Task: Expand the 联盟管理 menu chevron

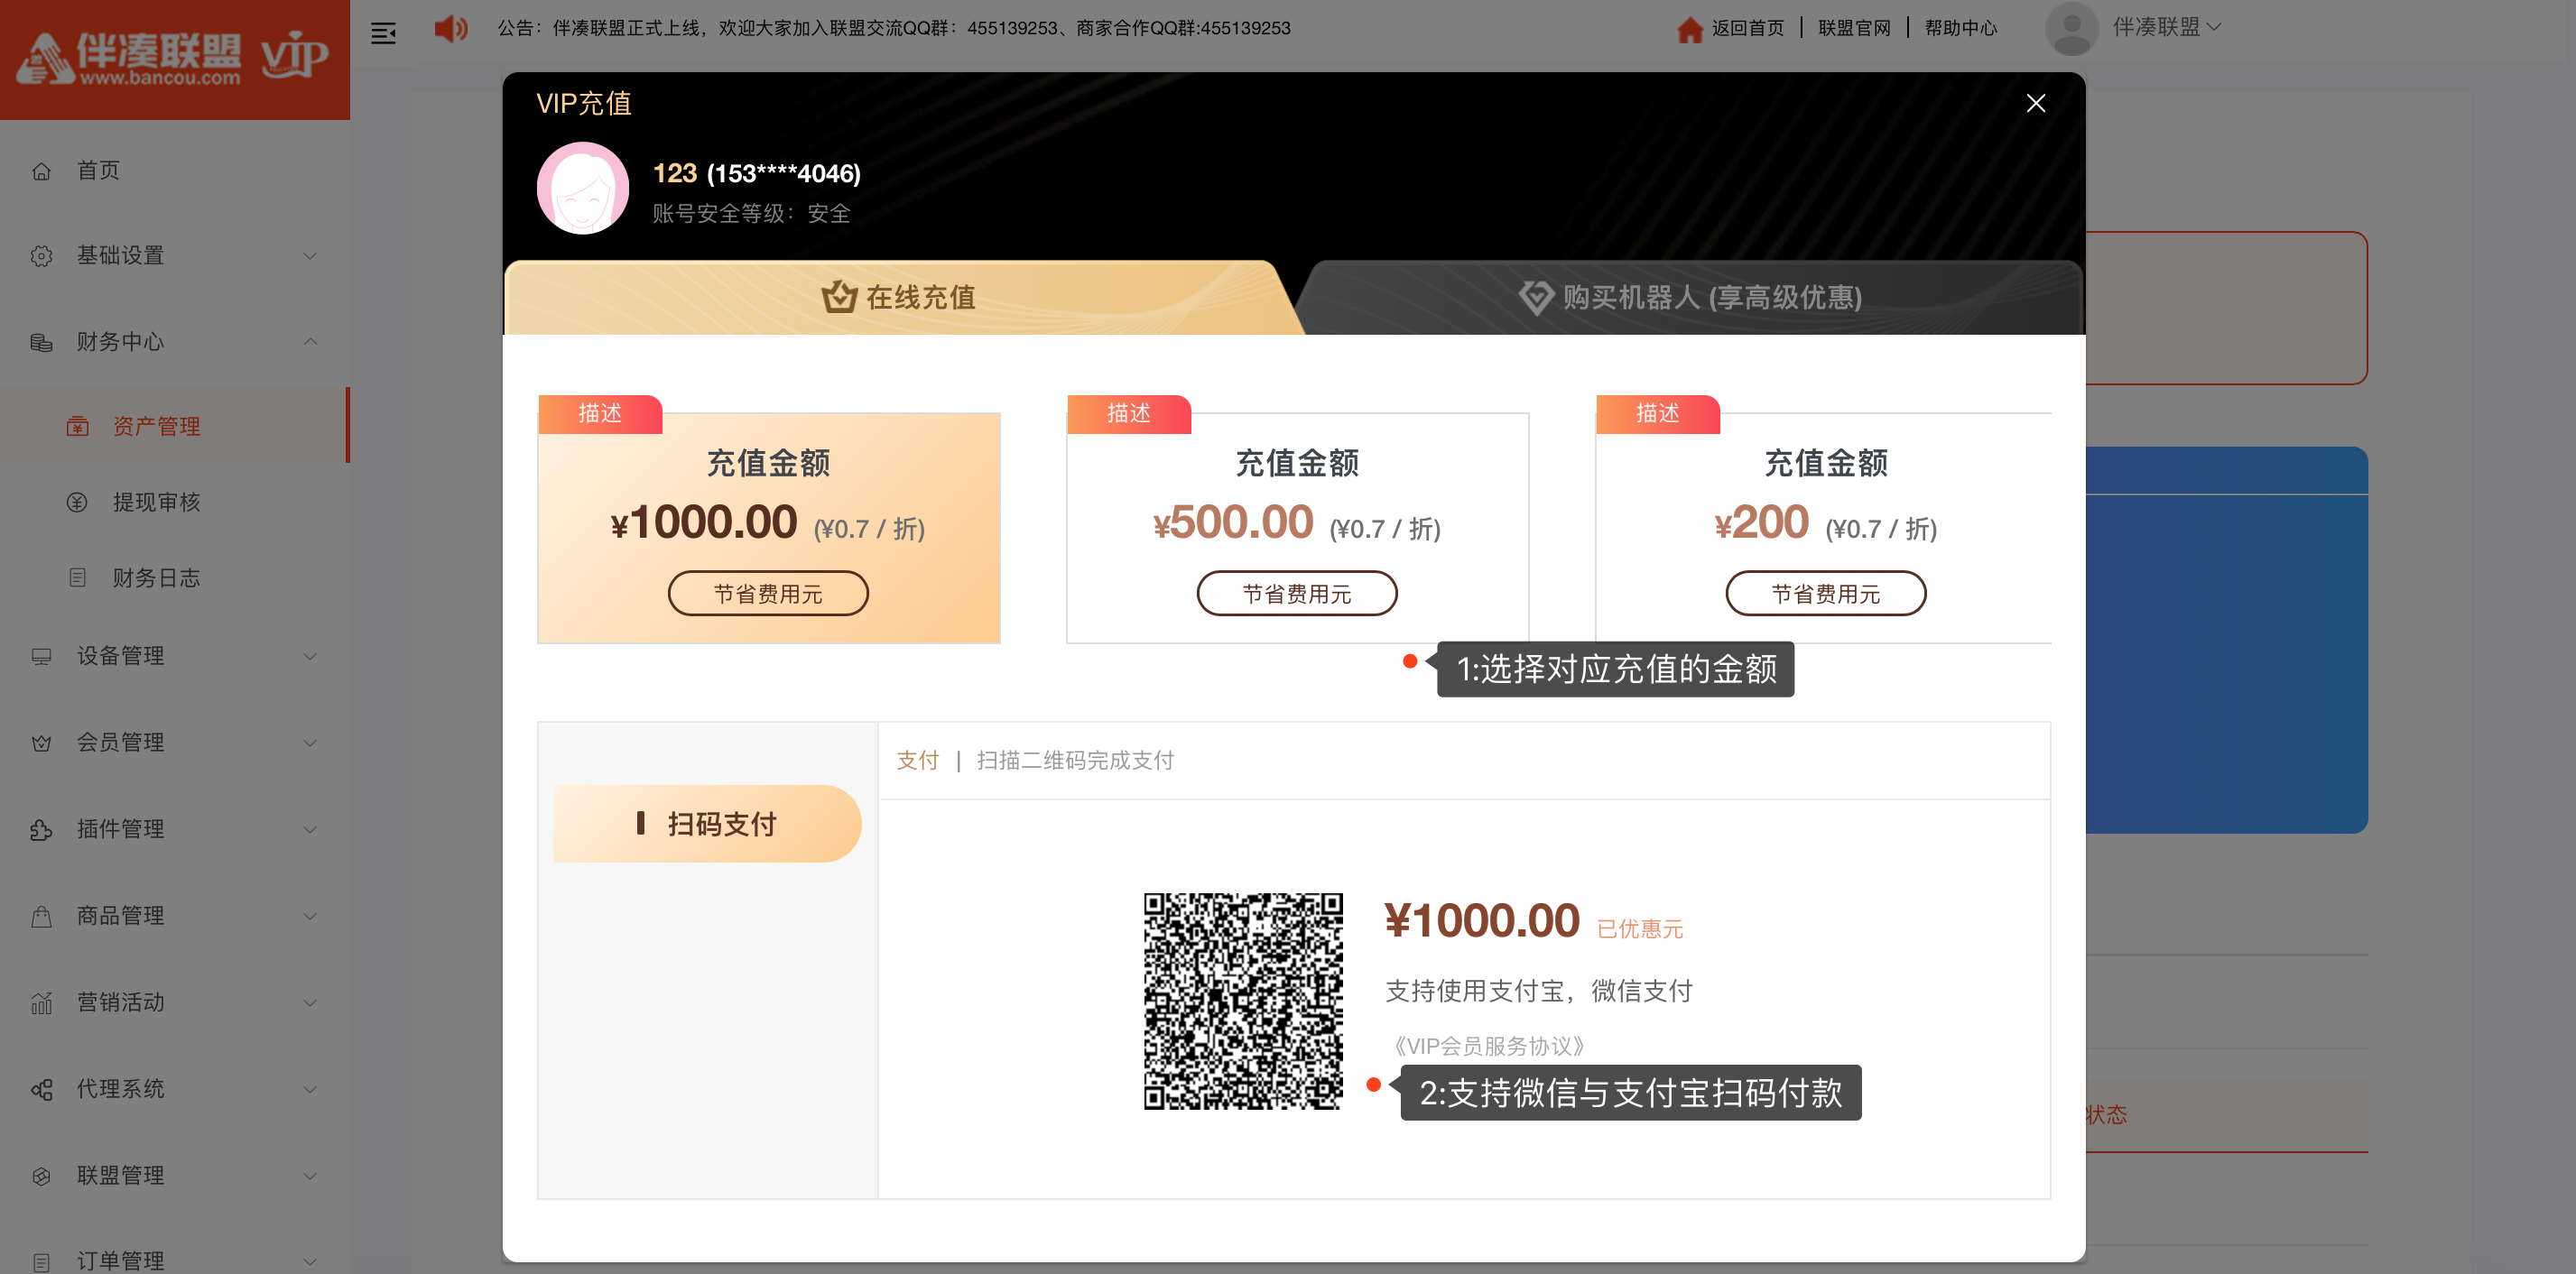Action: (x=310, y=1176)
